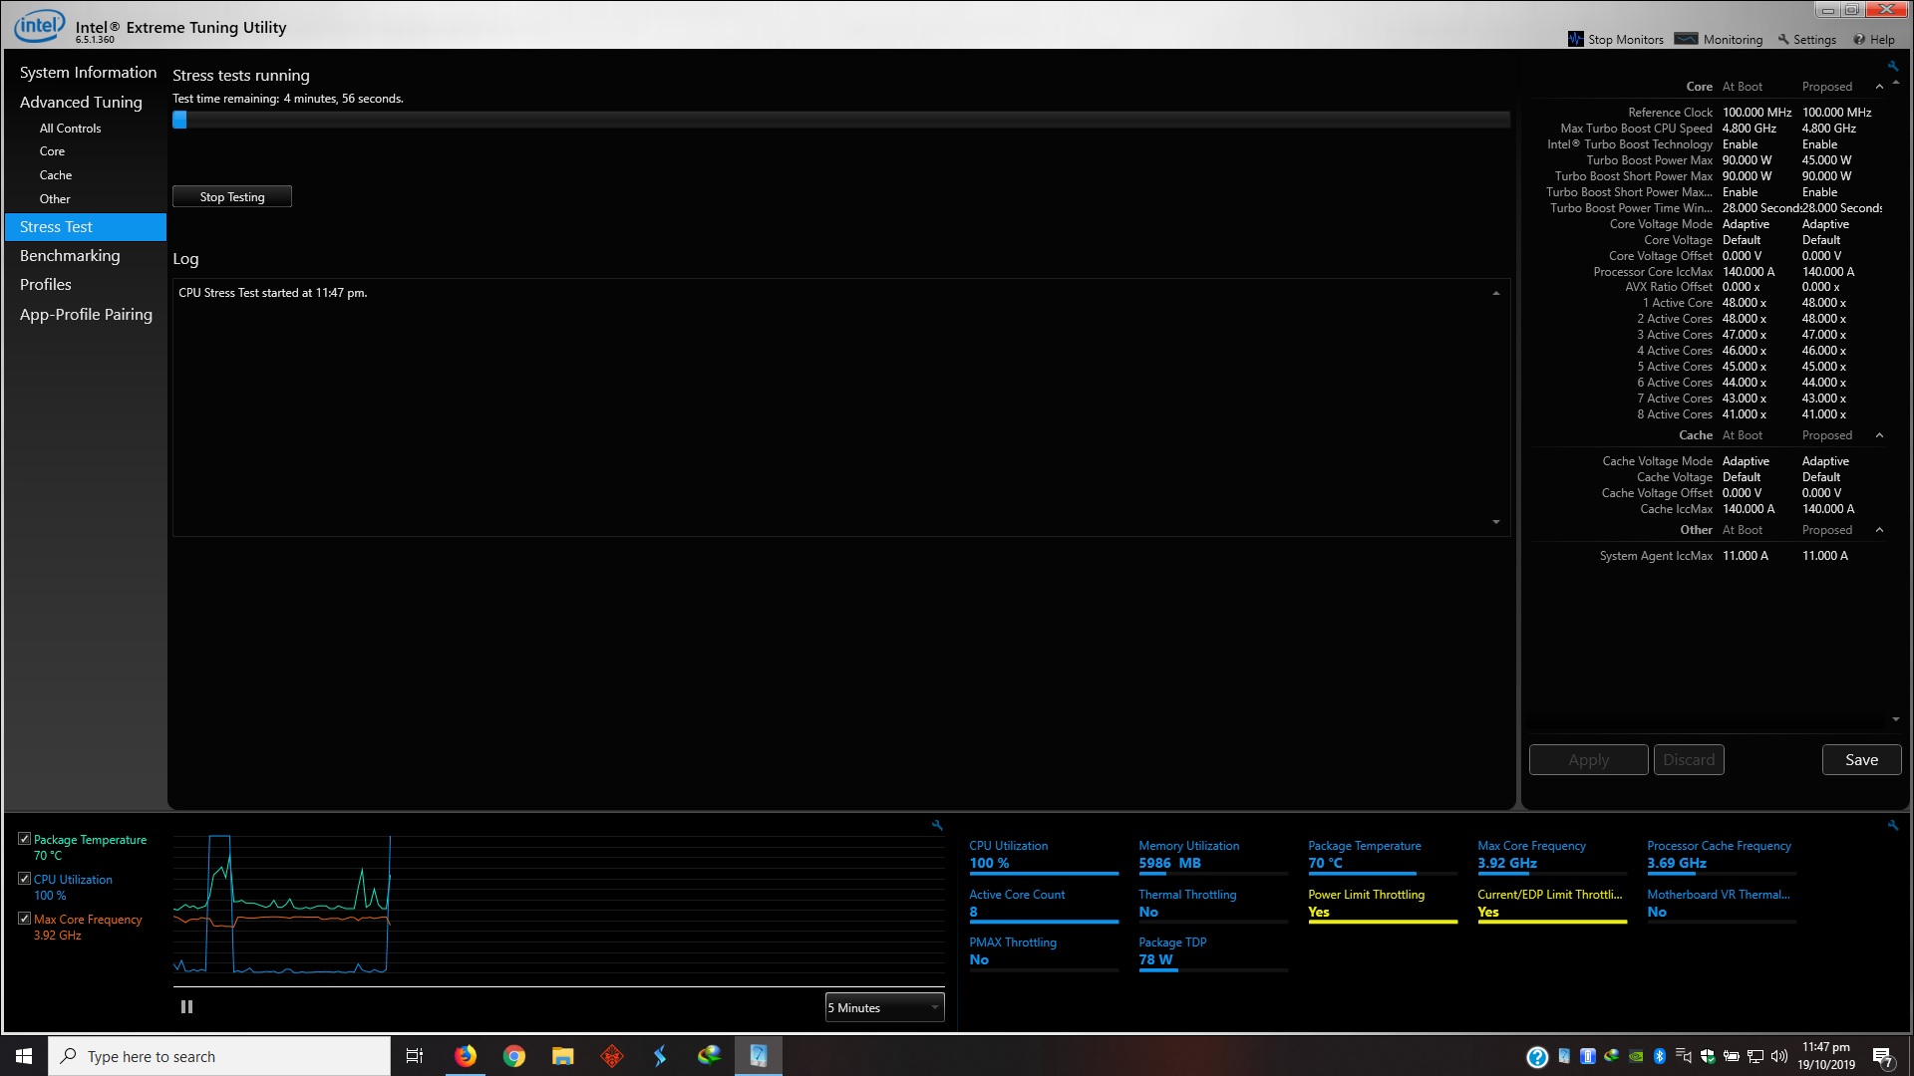The image size is (1914, 1076).
Task: Open Task View on the taskbar
Action: 415,1056
